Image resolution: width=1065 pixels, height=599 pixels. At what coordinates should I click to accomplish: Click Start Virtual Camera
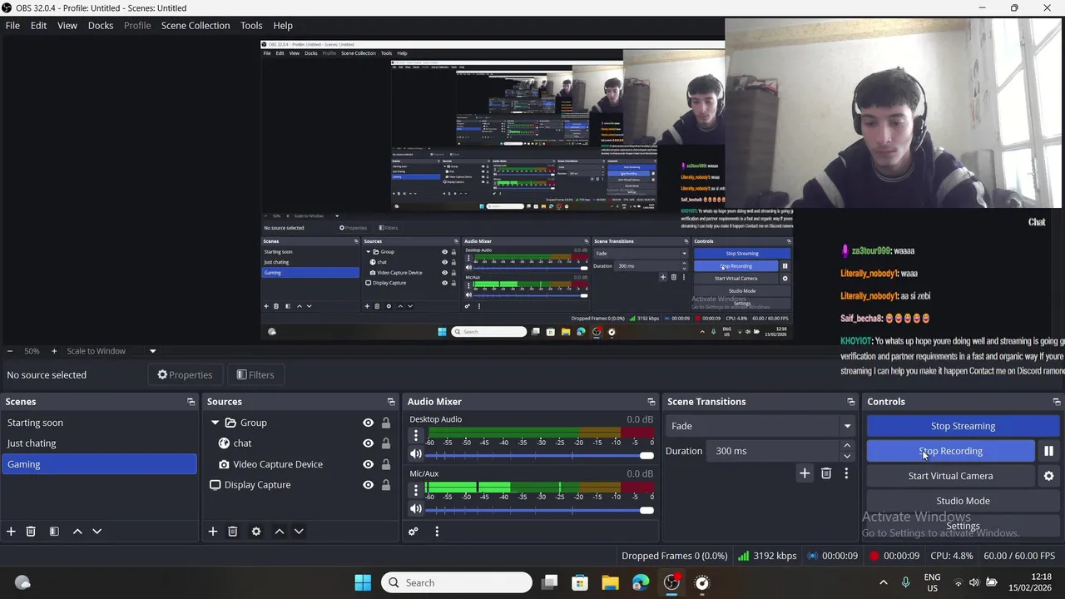point(950,476)
